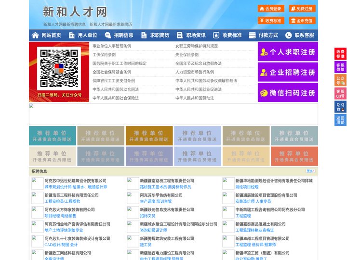Click the 更多 link in 招聘信息 header
The width and height of the screenshot is (347, 260).
(310, 171)
